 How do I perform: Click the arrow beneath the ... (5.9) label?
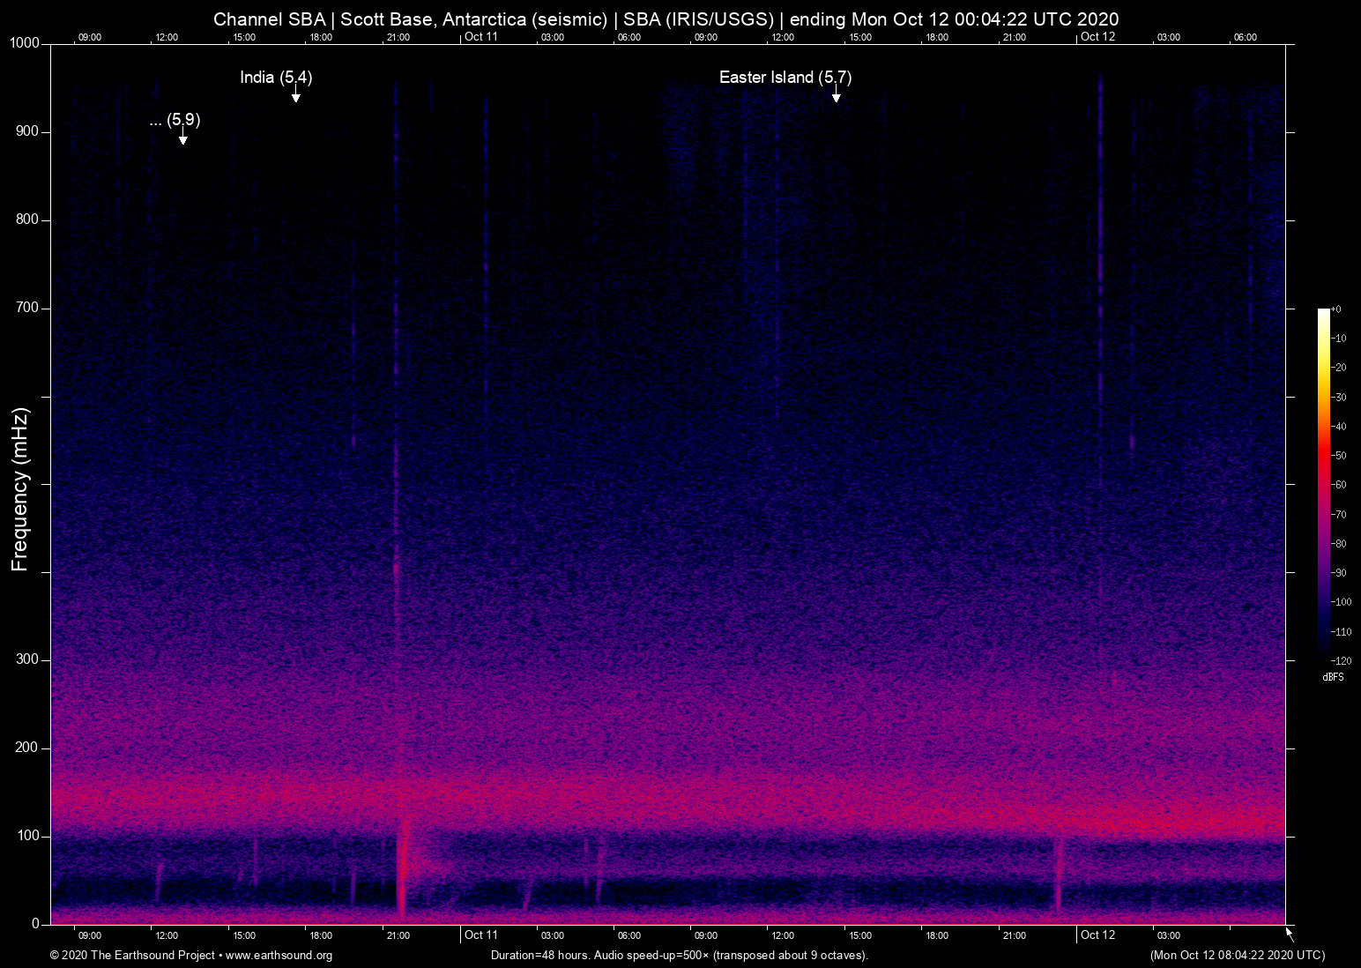coord(182,137)
